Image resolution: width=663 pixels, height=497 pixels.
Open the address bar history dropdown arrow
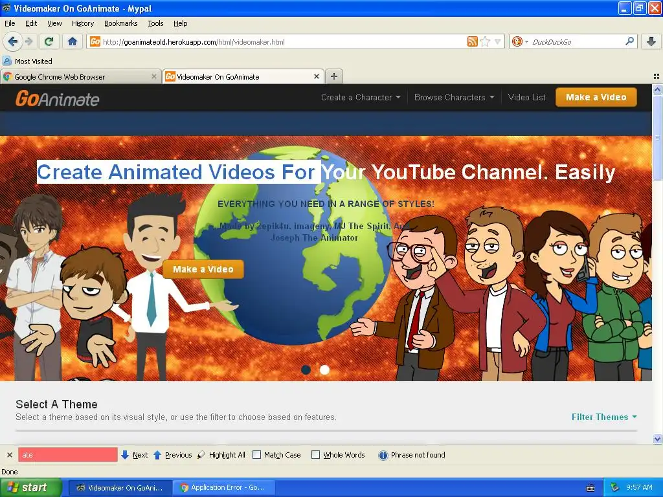(498, 41)
